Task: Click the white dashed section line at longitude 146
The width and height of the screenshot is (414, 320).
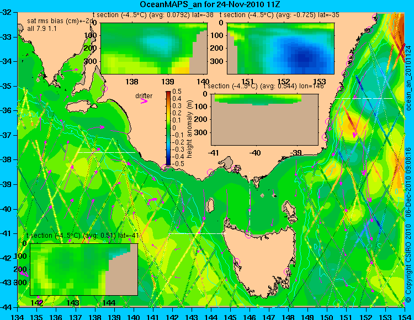Action: [250, 203]
